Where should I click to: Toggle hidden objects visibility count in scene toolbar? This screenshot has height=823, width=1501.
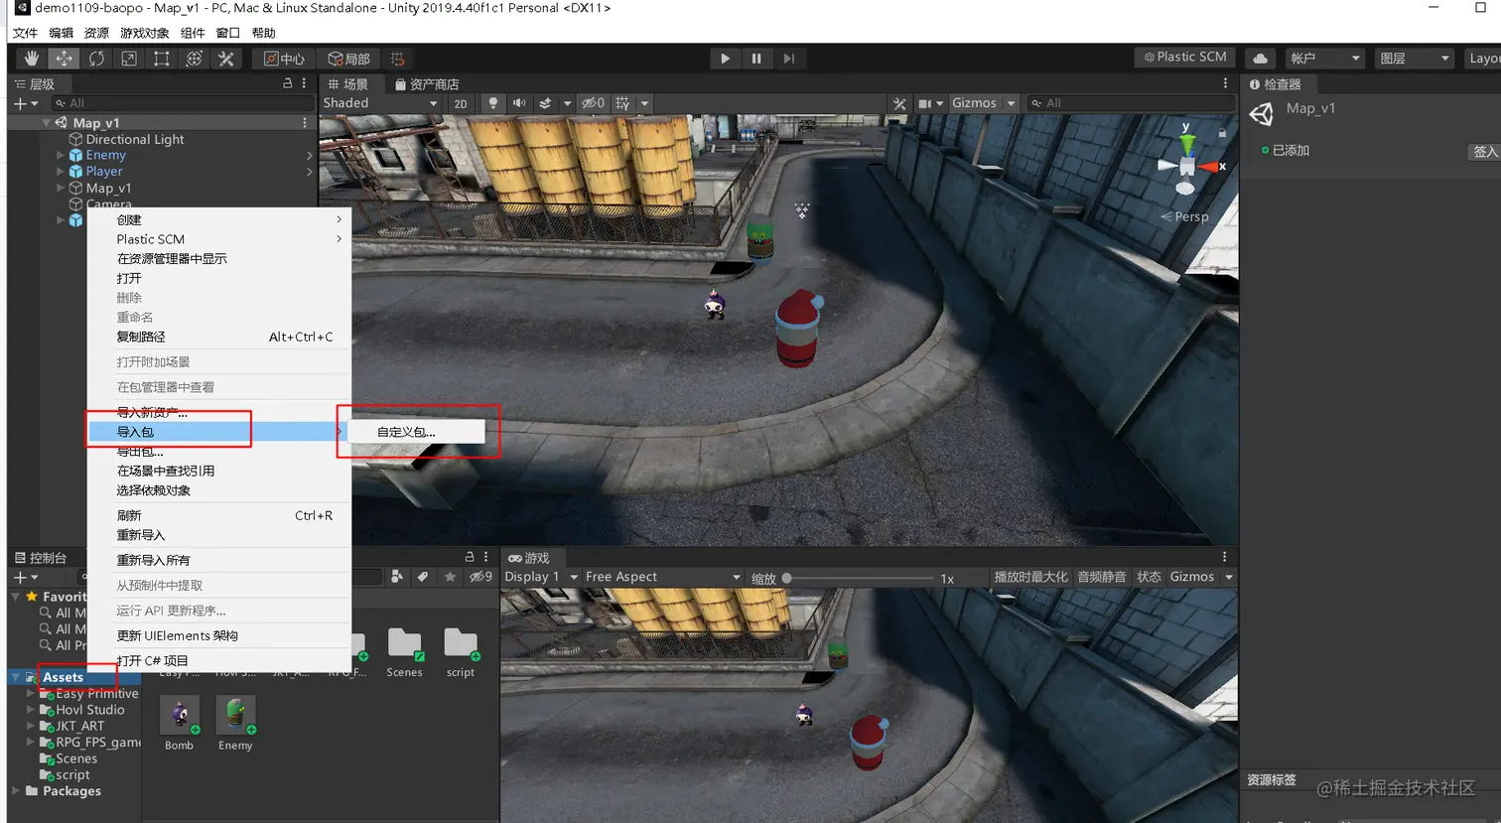[593, 103]
